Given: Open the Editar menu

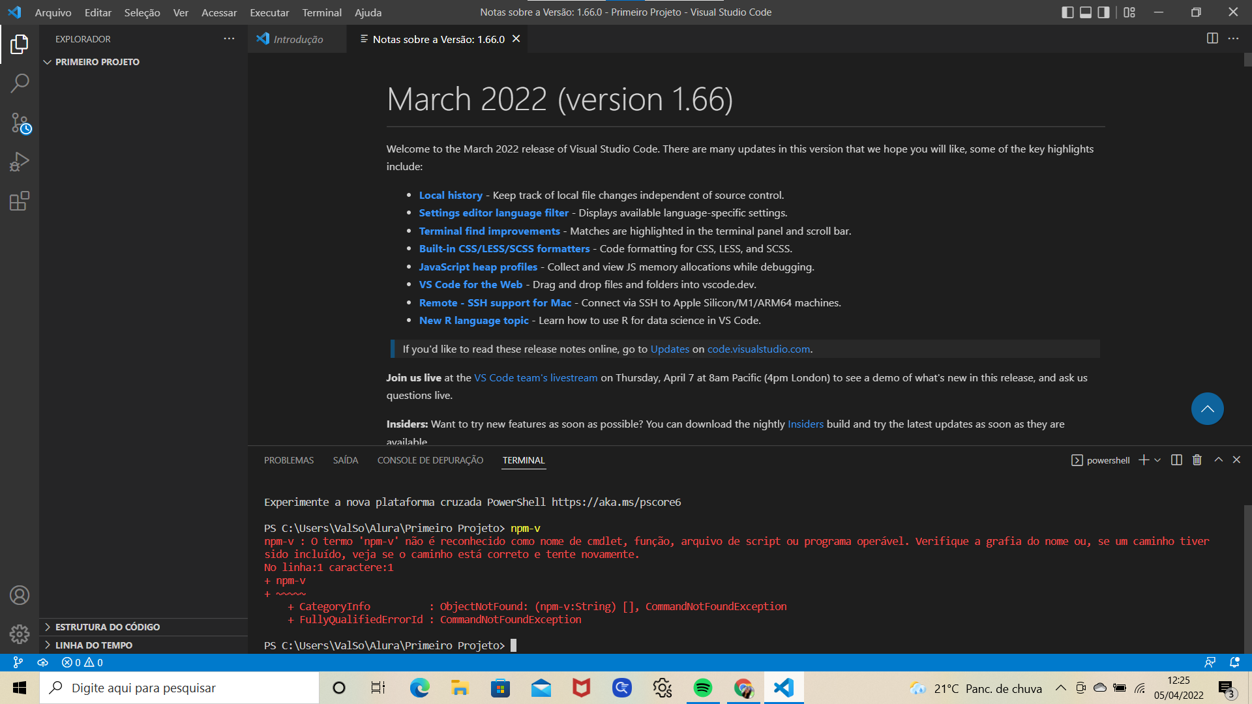Looking at the screenshot, I should point(98,12).
